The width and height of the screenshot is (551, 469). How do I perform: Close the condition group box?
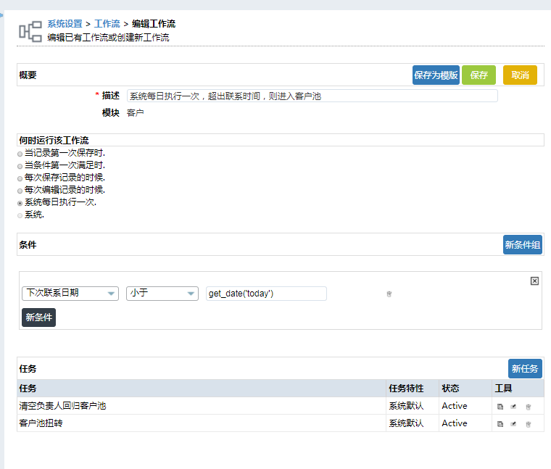(534, 281)
